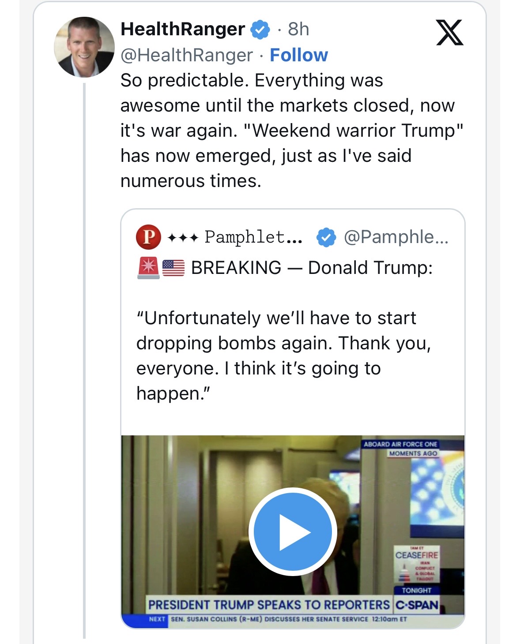Image resolution: width=520 pixels, height=644 pixels.
Task: Open quoted tweet BREAKING Donald Trump text
Action: point(312,268)
